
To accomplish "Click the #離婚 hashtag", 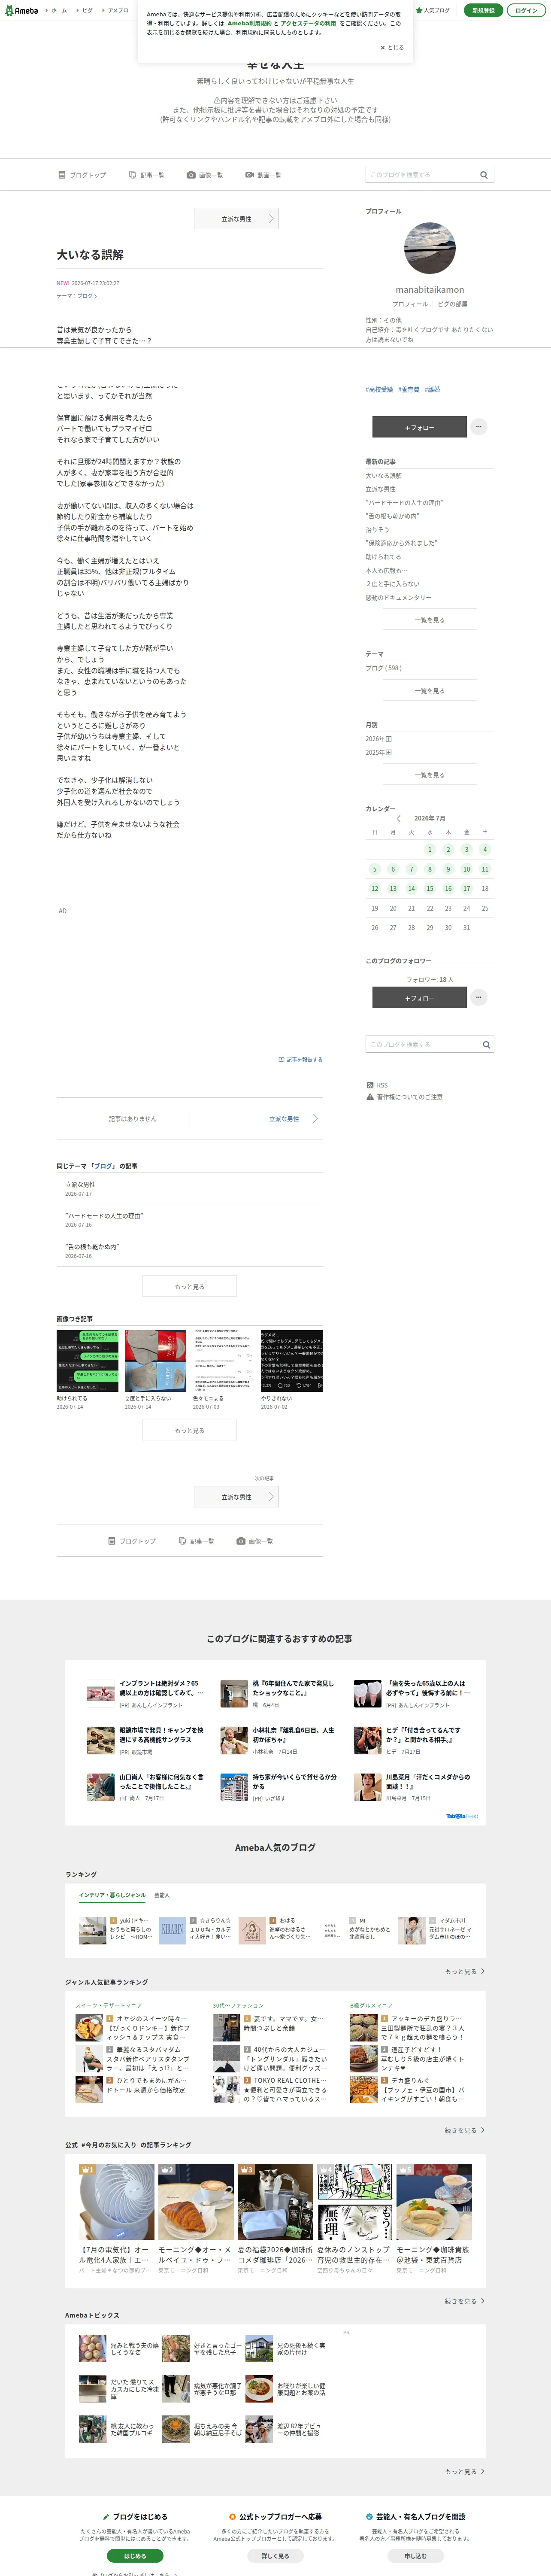I will [432, 390].
